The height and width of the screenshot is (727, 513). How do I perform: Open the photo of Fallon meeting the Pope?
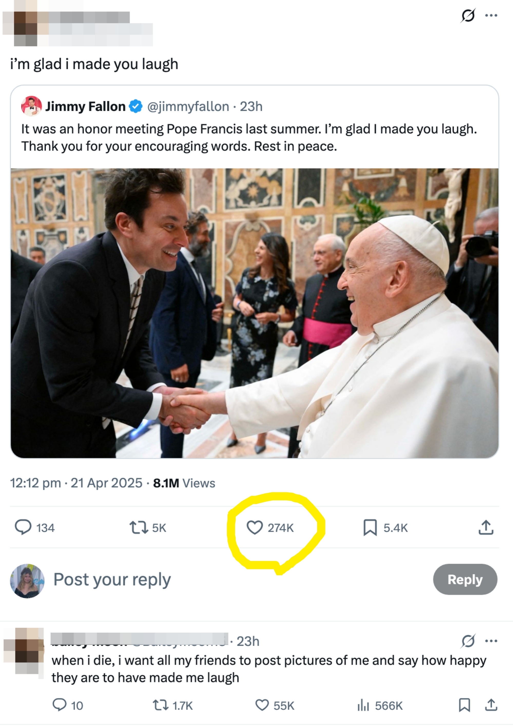[x=254, y=317]
